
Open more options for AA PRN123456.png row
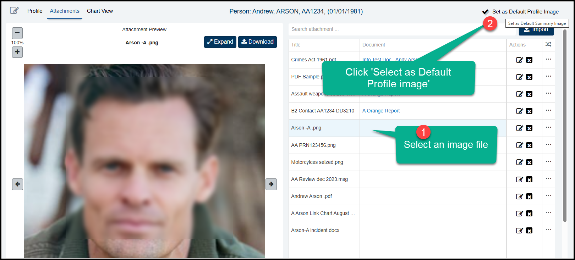tap(548, 145)
